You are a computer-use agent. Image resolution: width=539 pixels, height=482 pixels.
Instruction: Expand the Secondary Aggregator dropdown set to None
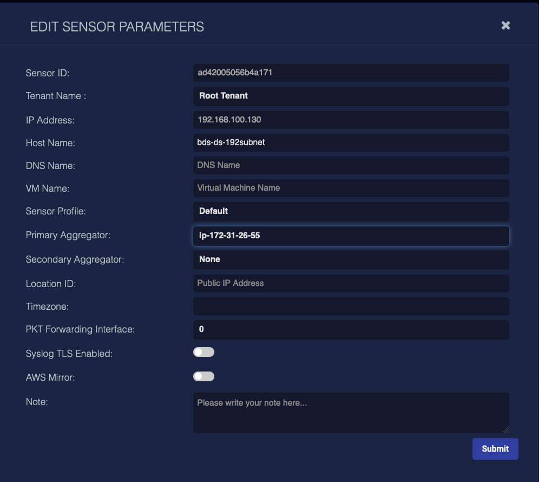point(351,259)
